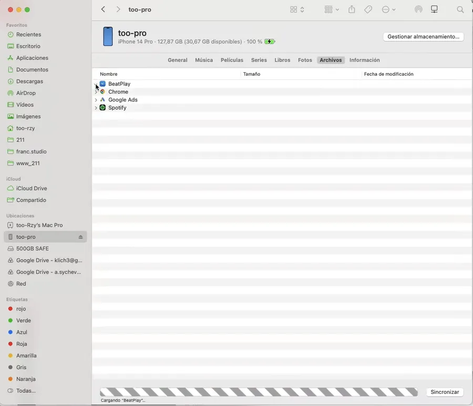
Task: Open the 500GB SAFE drive
Action: pyautogui.click(x=32, y=248)
